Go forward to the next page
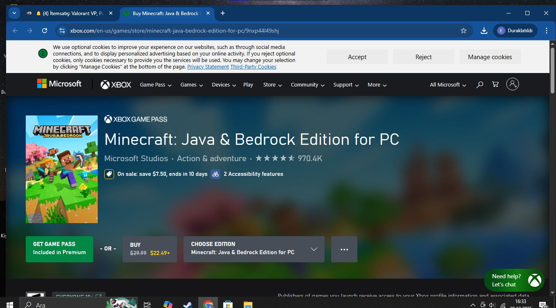 [x=30, y=31]
